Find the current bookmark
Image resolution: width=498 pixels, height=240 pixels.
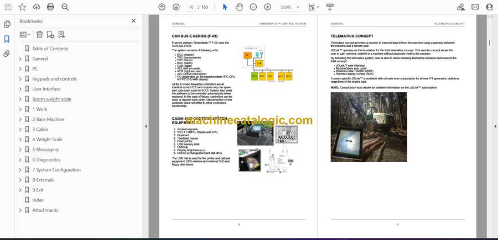pyautogui.click(x=61, y=35)
